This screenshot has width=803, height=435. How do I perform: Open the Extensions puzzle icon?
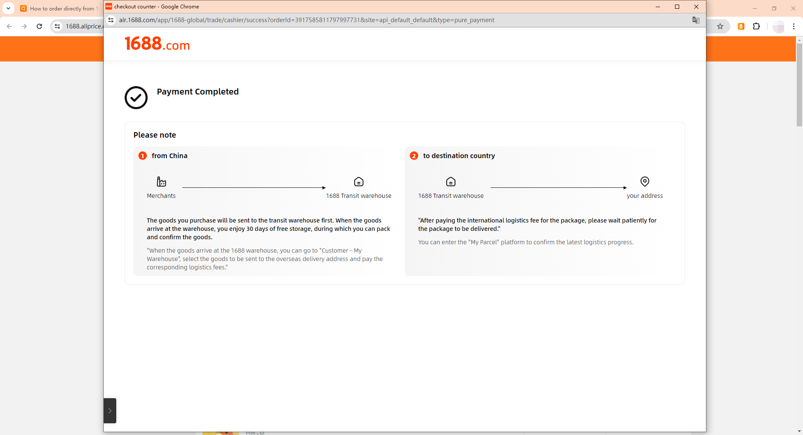pos(756,26)
